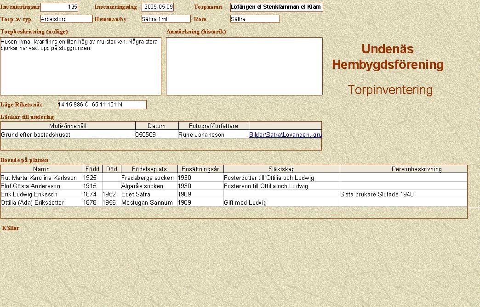The width and height of the screenshot is (480, 307).
Task: Click the Släktskap column header
Action: pos(281,169)
